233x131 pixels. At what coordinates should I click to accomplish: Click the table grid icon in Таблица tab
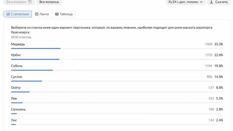(x=57, y=14)
